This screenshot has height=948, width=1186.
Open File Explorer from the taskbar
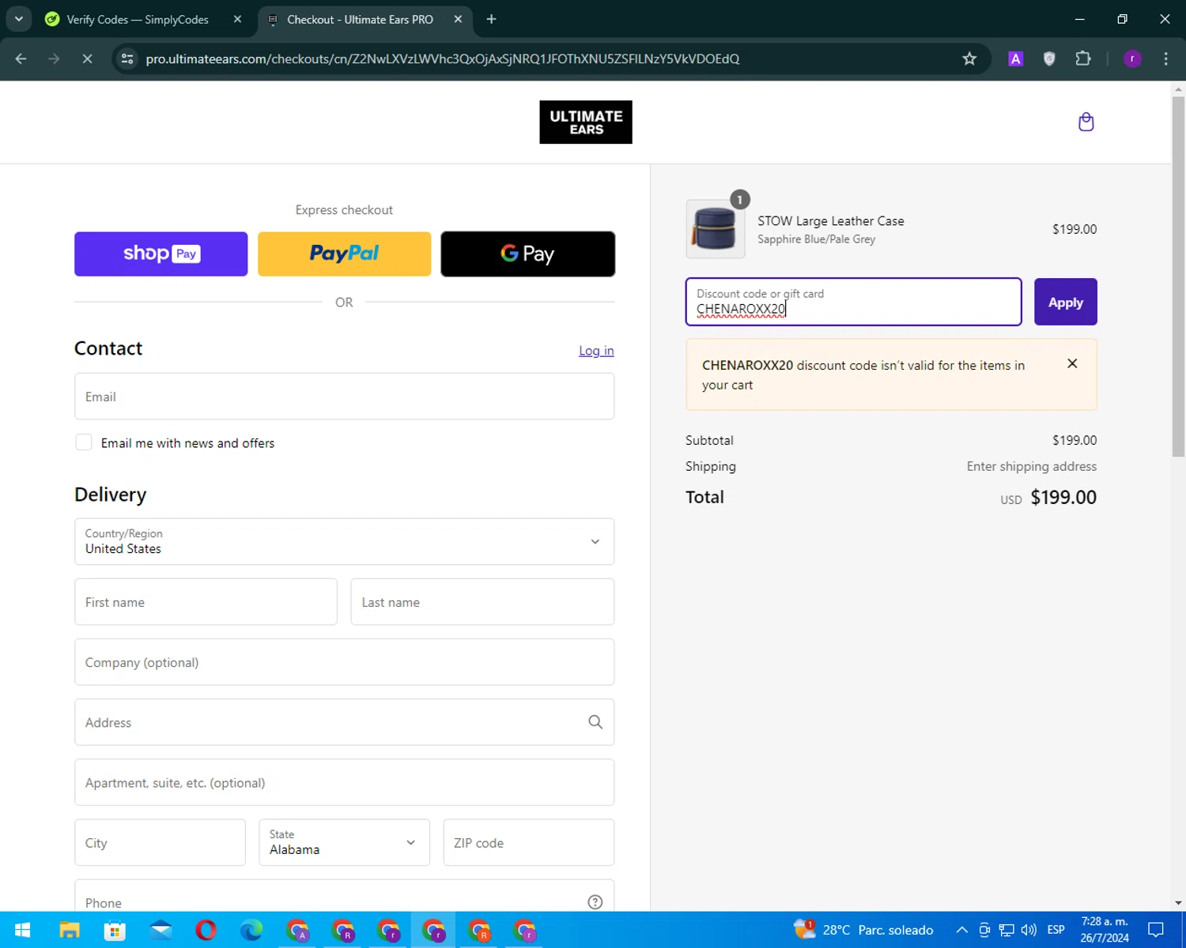click(70, 930)
